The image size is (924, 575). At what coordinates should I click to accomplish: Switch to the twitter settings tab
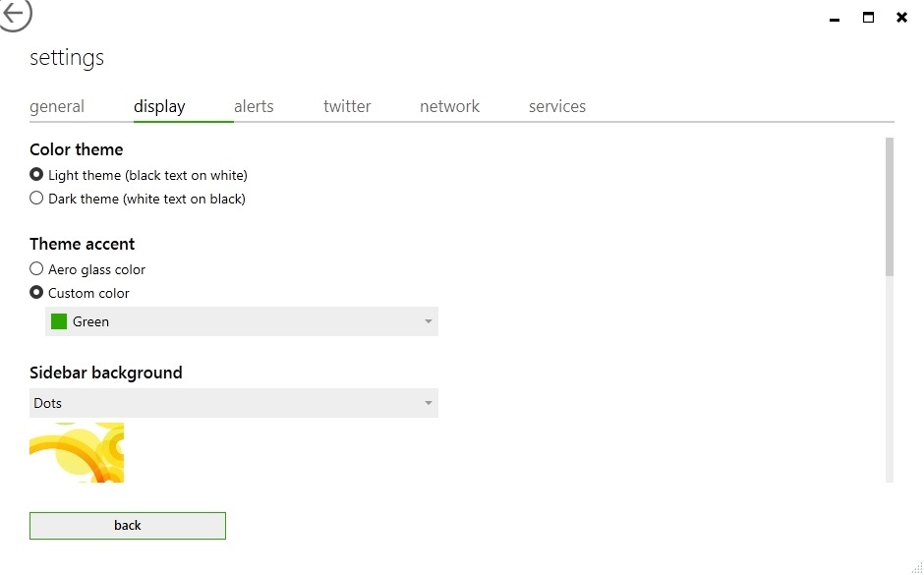(x=346, y=106)
